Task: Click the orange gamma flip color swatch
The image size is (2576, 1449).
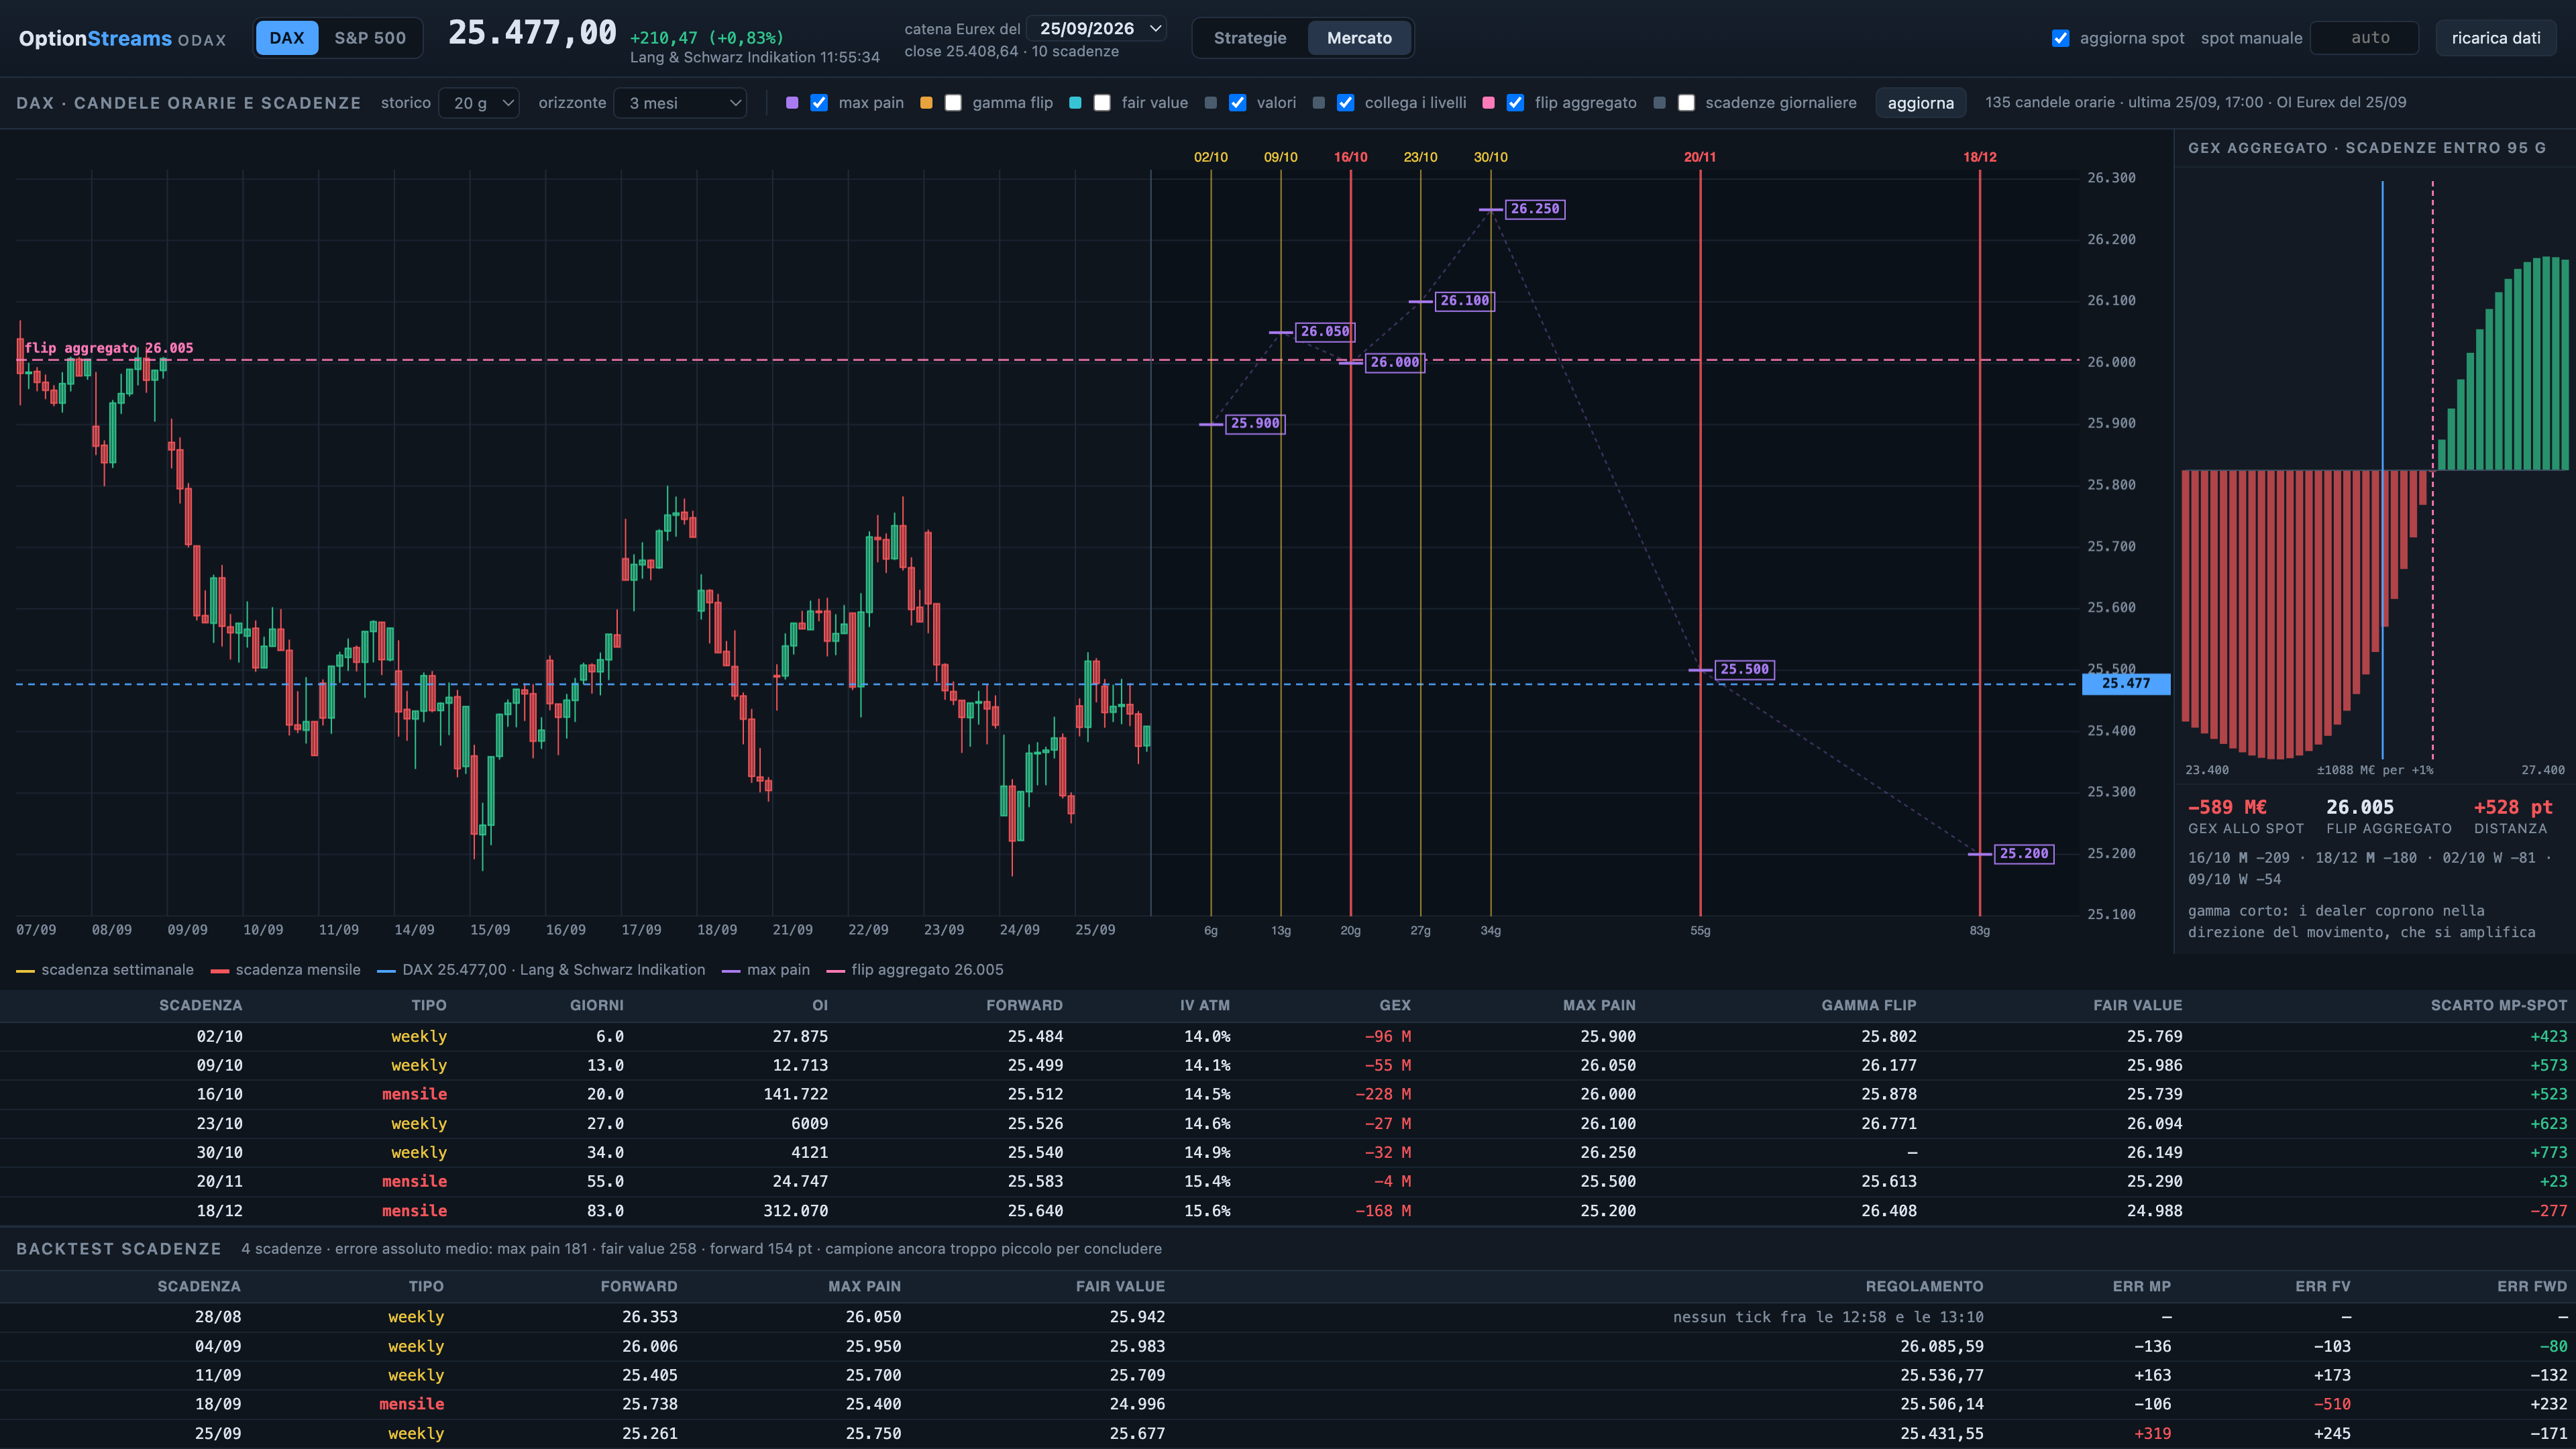Action: pyautogui.click(x=926, y=103)
